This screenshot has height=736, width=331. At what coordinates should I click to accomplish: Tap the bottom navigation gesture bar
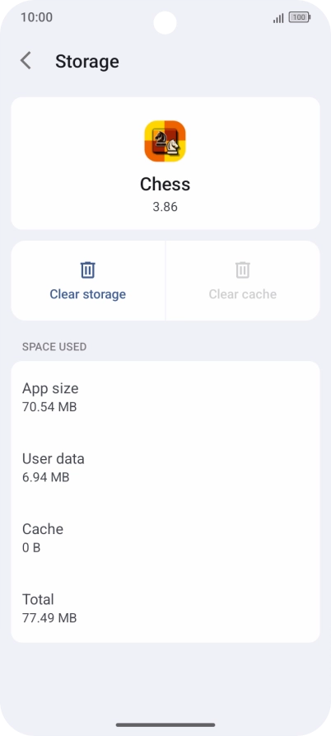tap(165, 724)
